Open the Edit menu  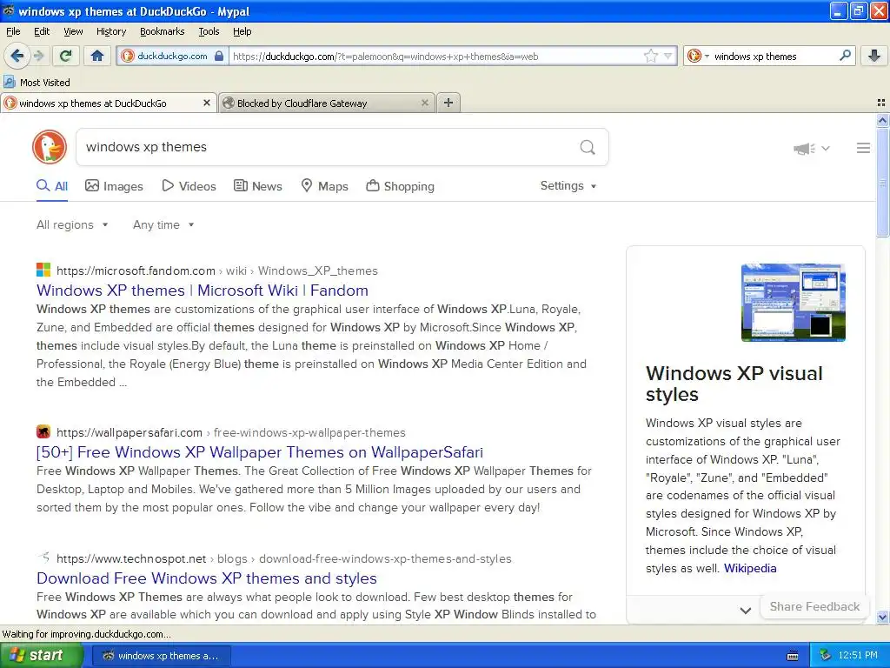pos(42,31)
